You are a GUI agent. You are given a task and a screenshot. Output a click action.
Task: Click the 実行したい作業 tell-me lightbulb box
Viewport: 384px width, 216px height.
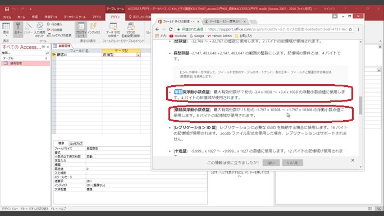[x=140, y=17]
